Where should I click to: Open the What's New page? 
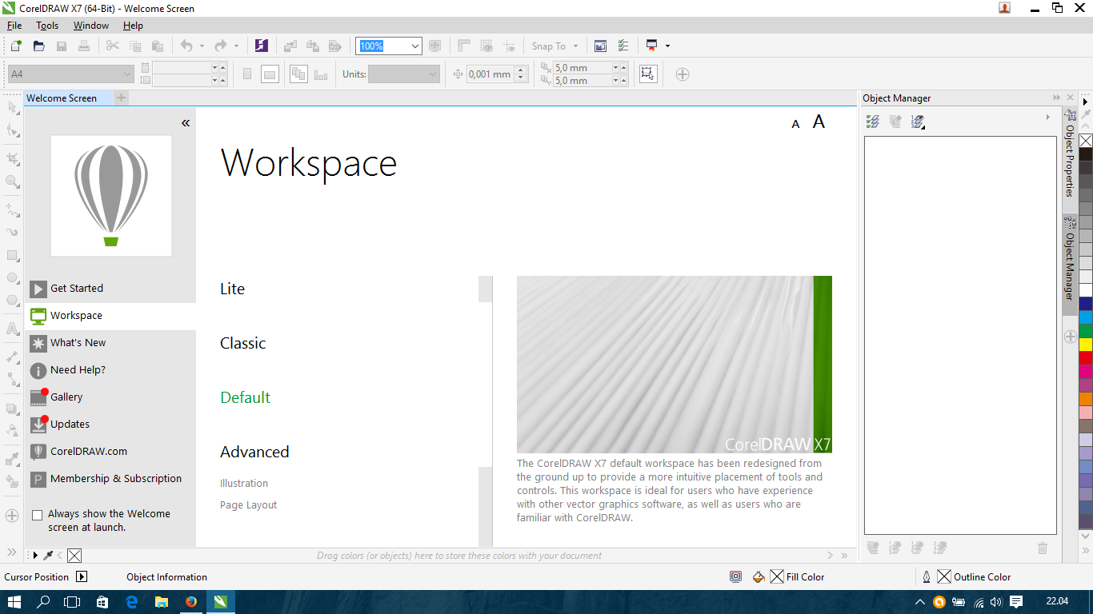[x=78, y=343]
